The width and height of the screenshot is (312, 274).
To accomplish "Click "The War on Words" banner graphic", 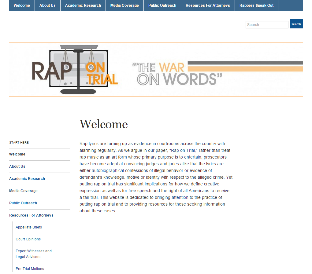I will [x=177, y=73].
